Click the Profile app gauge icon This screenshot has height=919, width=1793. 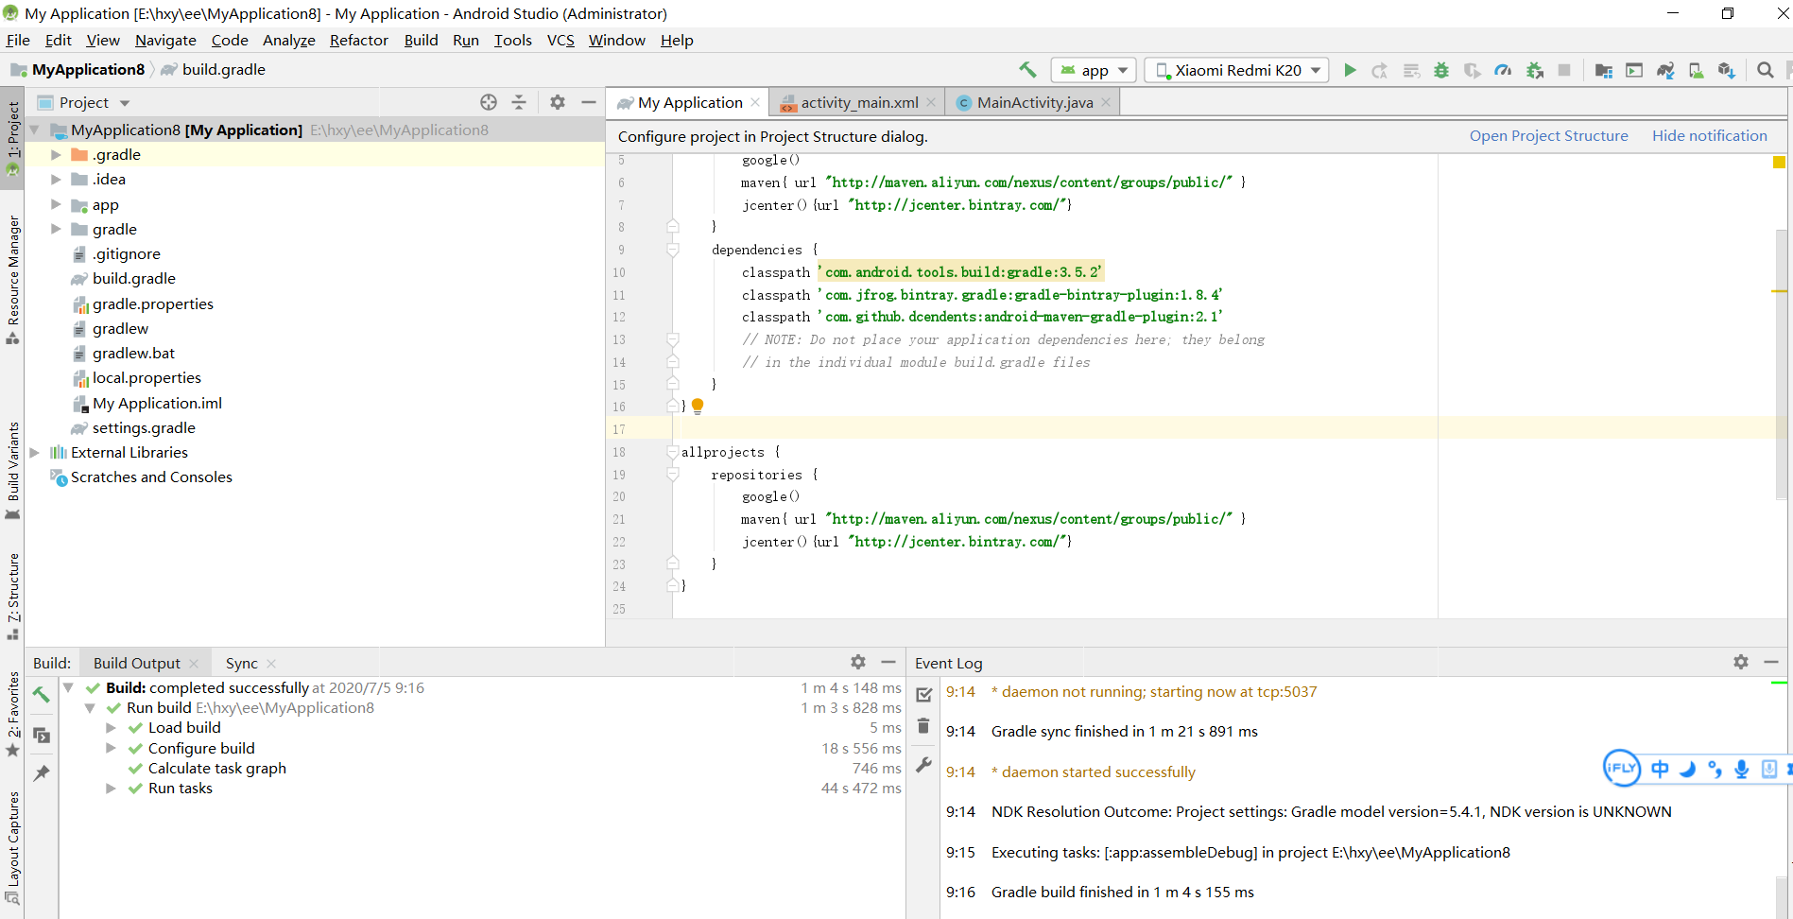pos(1503,70)
